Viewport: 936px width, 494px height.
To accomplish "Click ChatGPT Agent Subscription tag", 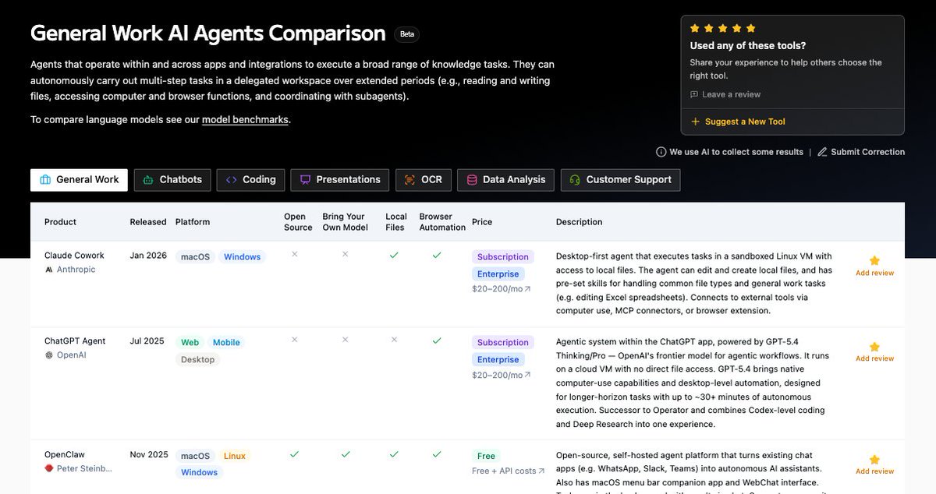I will coord(503,343).
